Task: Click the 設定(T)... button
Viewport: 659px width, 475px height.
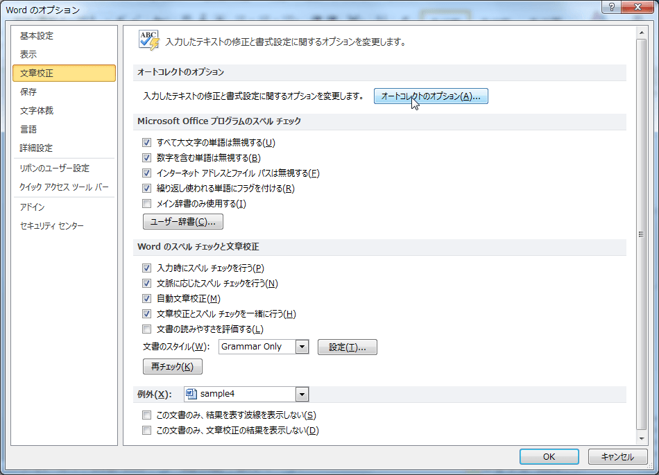Action: 347,347
